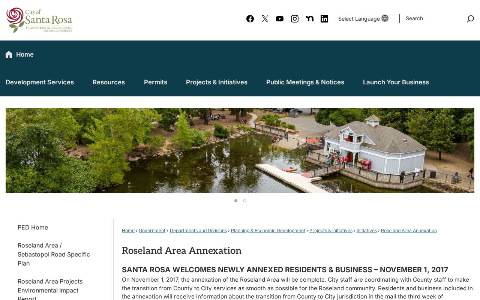Click the Santa Rosa Welcomes Newly Annexed heading
480x300 pixels.
pos(285,270)
